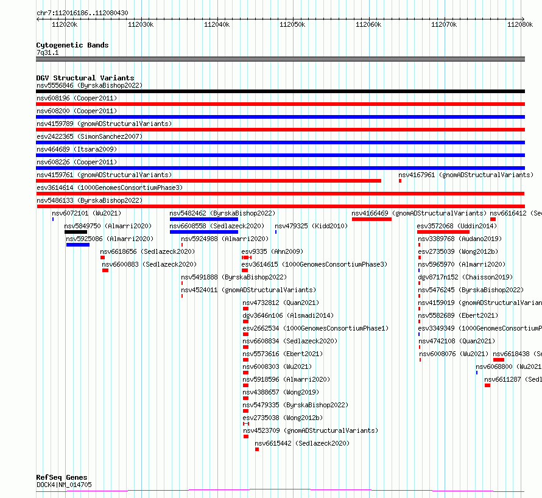The height and width of the screenshot is (498, 542).
Task: Open the nsv608226 (Cooper2011) label
Action: point(77,162)
